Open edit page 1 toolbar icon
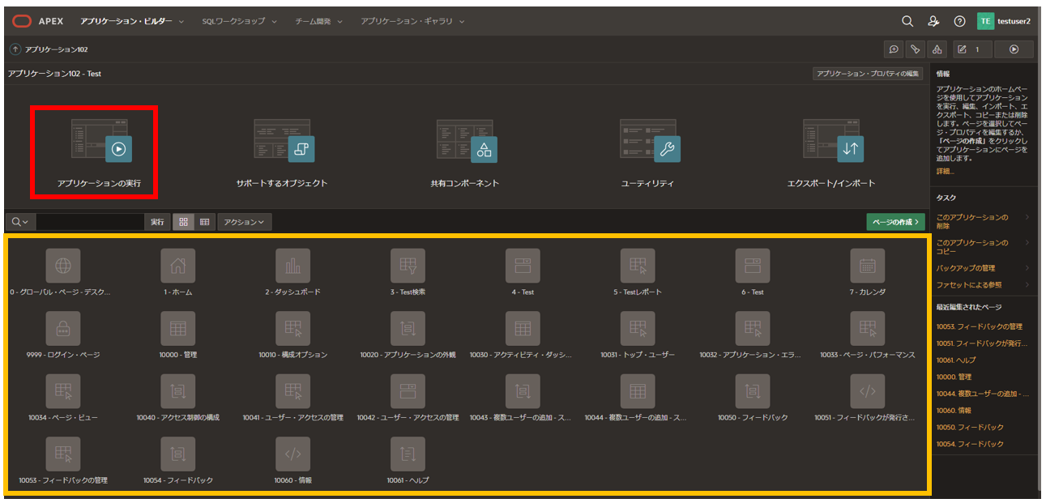The image size is (1046, 503). pyautogui.click(x=970, y=49)
